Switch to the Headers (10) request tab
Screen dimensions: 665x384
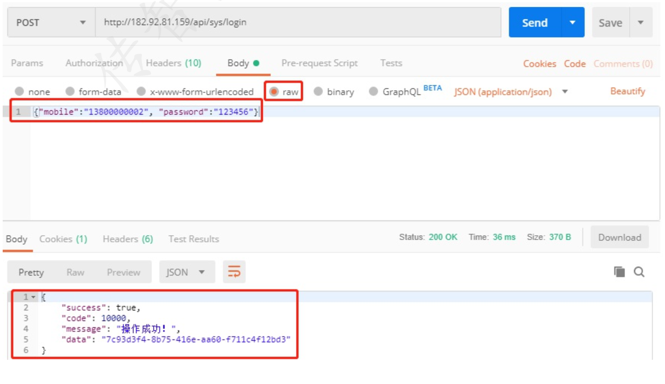173,63
